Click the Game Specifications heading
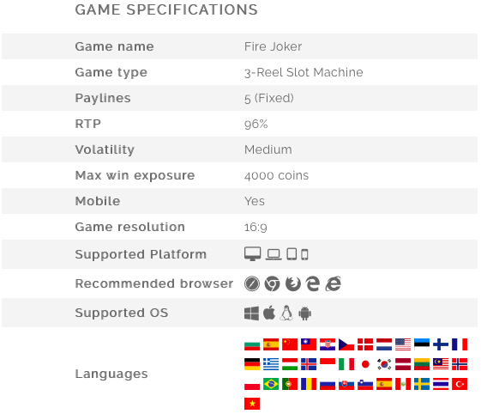Image resolution: width=481 pixels, height=414 pixels. (x=166, y=9)
